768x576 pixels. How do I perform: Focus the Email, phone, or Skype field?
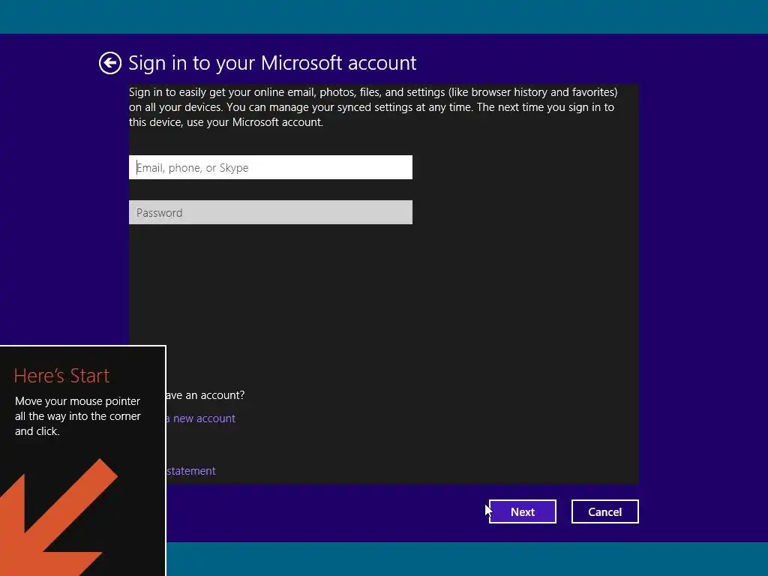click(x=270, y=167)
